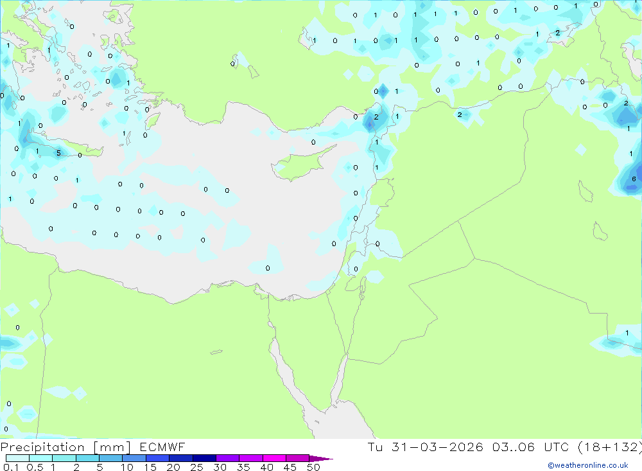Click the '25' legend scale label

[196, 467]
